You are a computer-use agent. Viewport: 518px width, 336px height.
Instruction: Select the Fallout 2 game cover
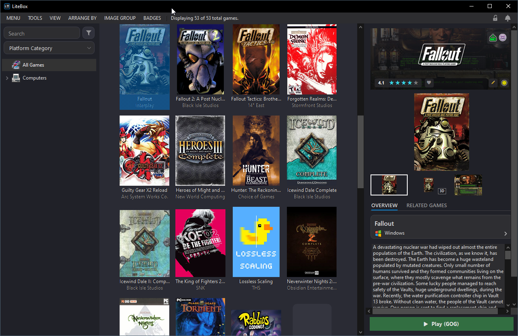click(200, 59)
